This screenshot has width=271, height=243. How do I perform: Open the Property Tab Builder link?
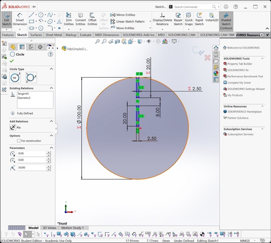240,64
